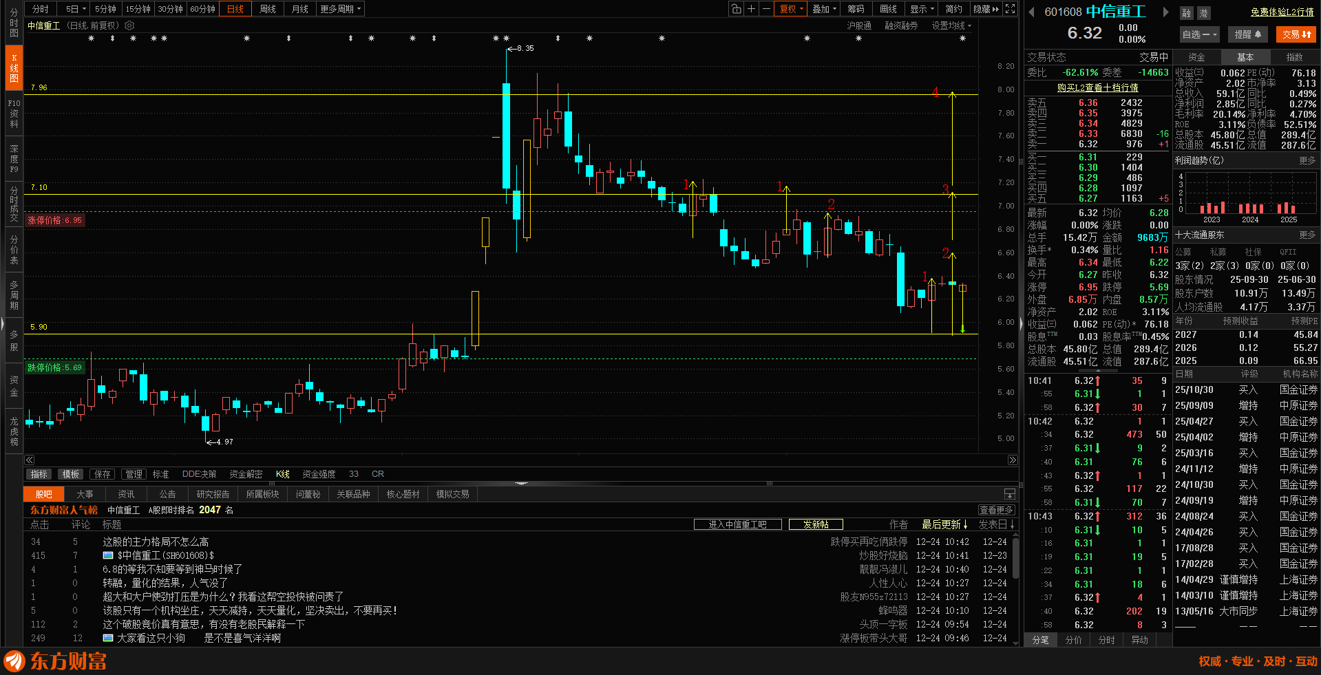
Task: Click 资金强度 indicator below chart
Action: tap(319, 474)
